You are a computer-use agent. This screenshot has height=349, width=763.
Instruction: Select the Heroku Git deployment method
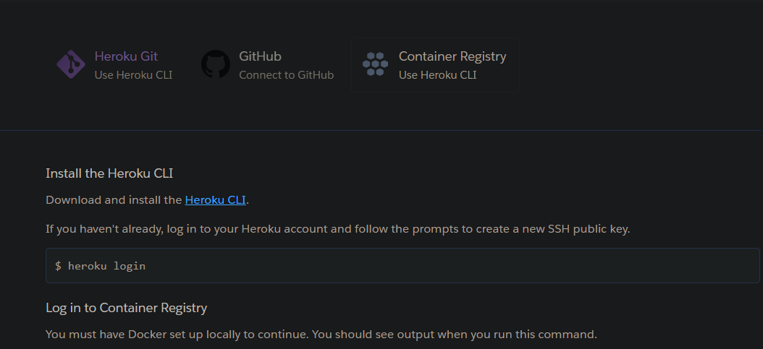pos(126,56)
